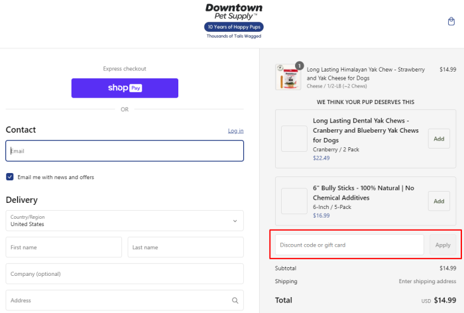464x313 pixels.
Task: Open the Country/Region dropdown
Action: [x=125, y=221]
